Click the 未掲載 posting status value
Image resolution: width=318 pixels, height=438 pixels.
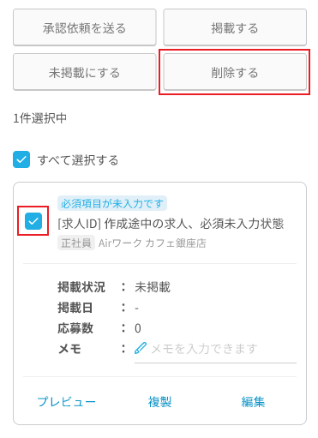tap(153, 287)
